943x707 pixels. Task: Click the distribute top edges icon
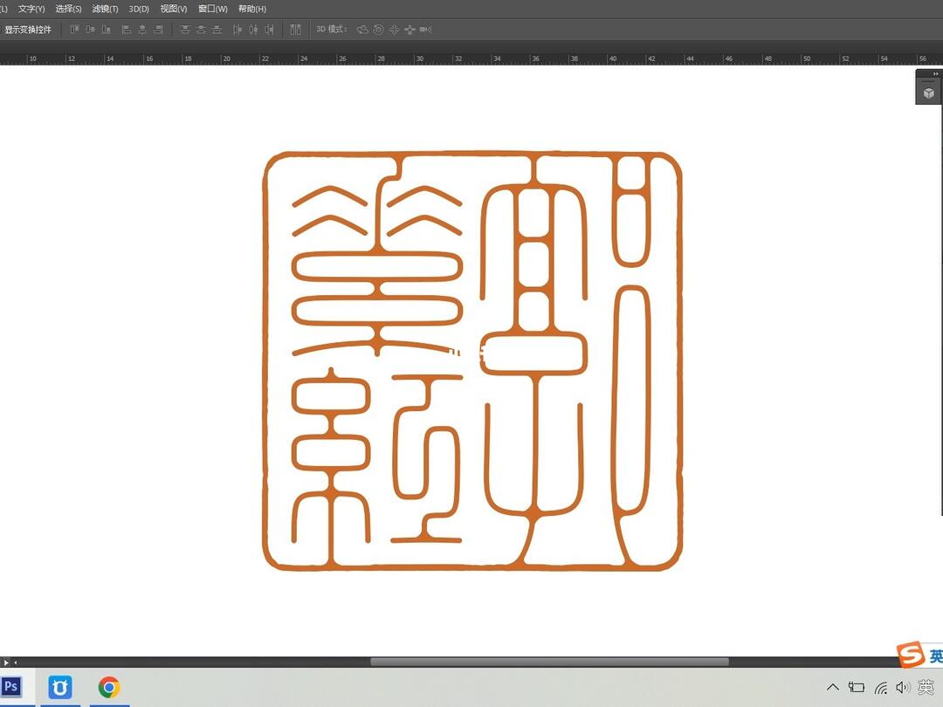pos(184,30)
